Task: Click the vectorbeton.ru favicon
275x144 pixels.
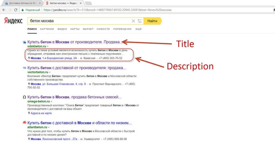Action: click(24, 68)
